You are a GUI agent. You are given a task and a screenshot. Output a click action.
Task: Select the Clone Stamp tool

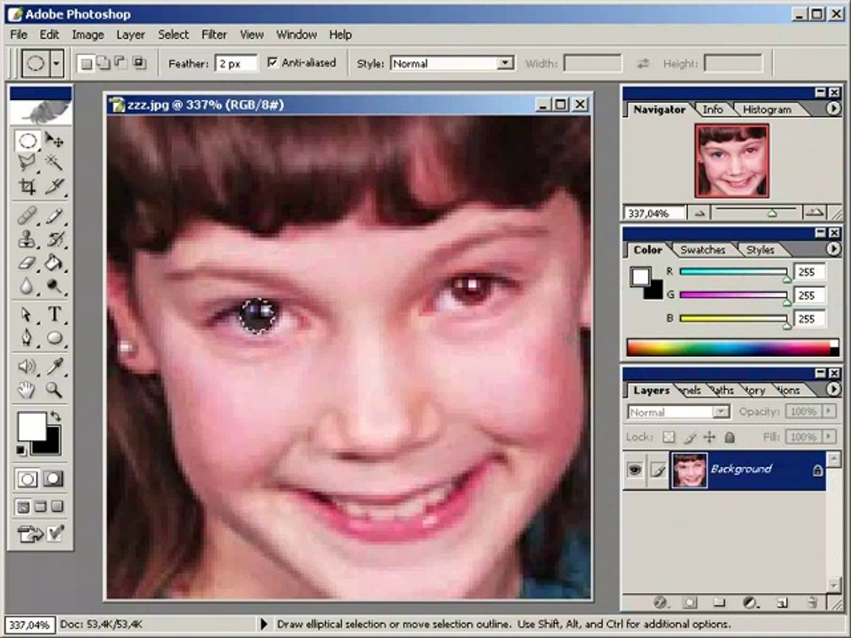coord(27,239)
